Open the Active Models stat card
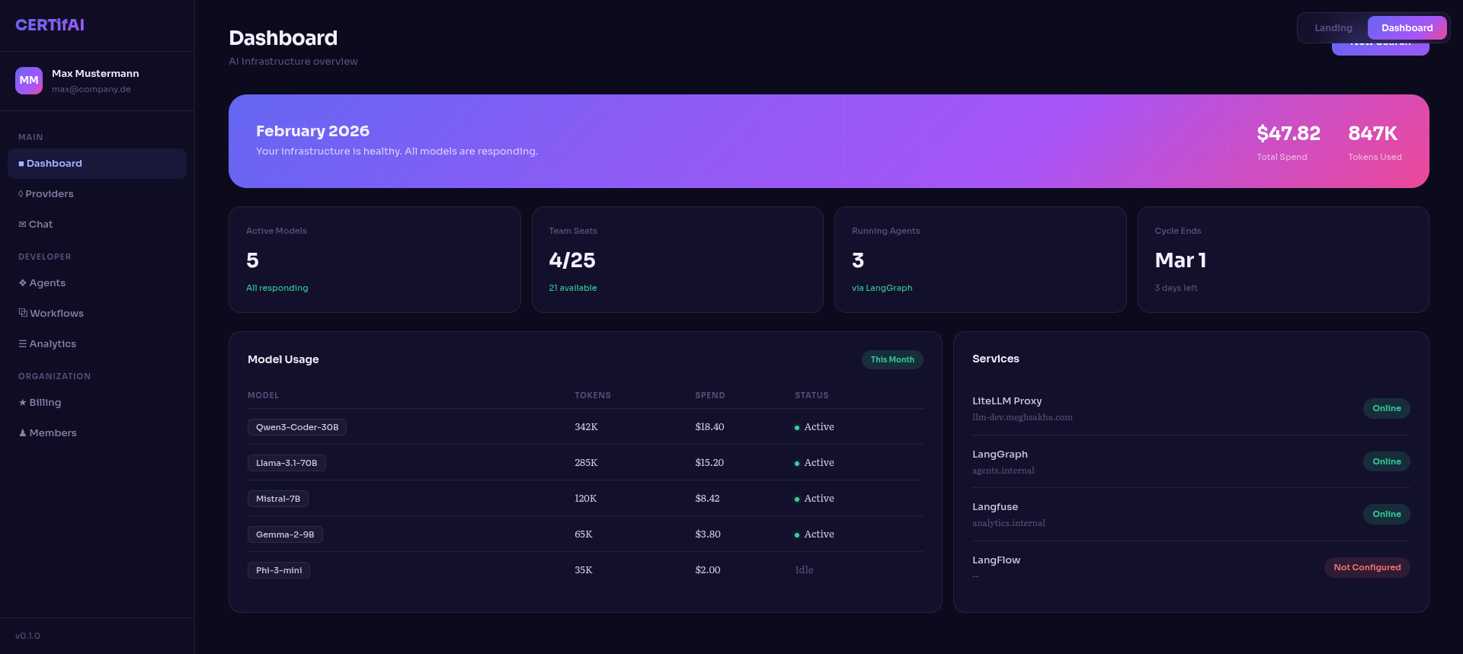The image size is (1463, 654). coord(374,260)
